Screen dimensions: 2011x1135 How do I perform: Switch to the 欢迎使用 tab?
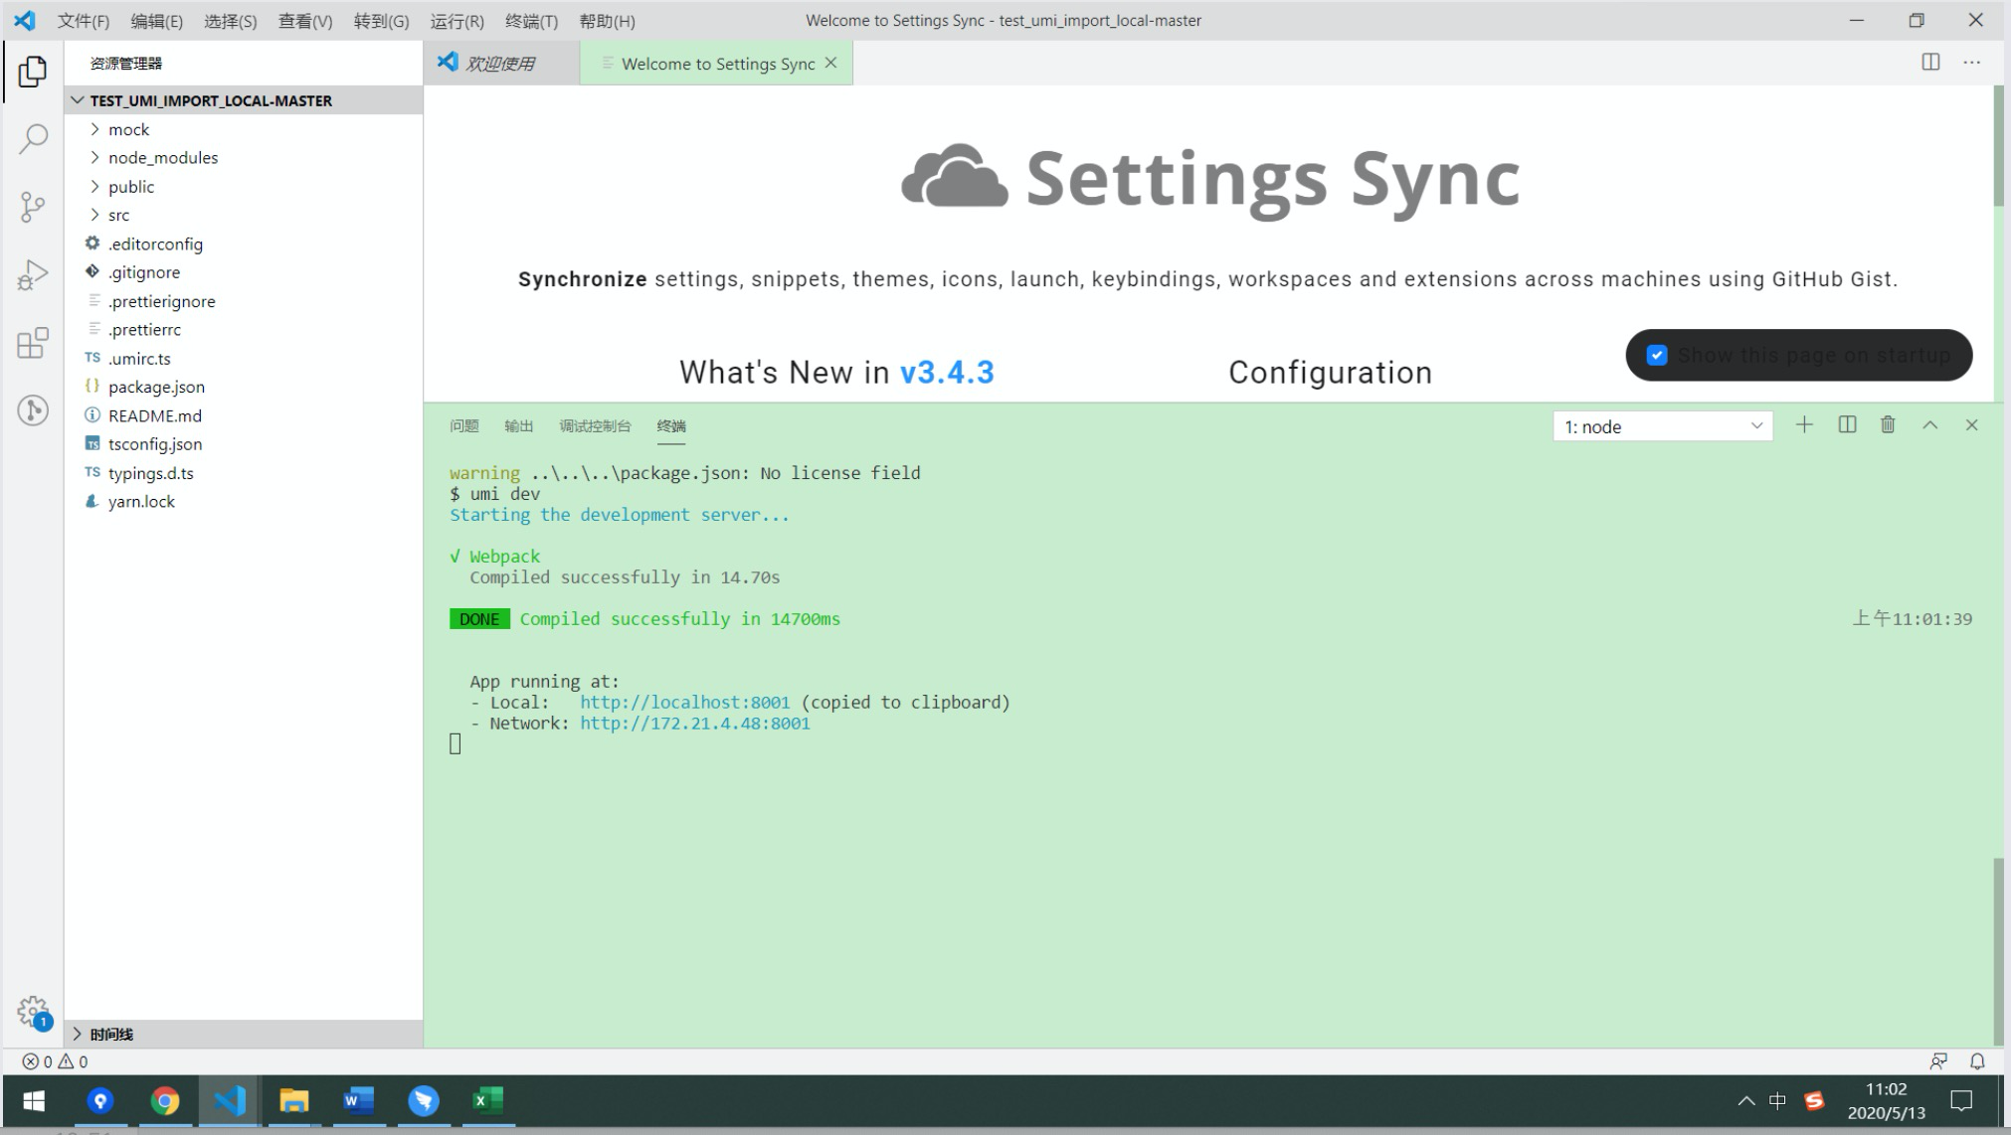click(500, 64)
